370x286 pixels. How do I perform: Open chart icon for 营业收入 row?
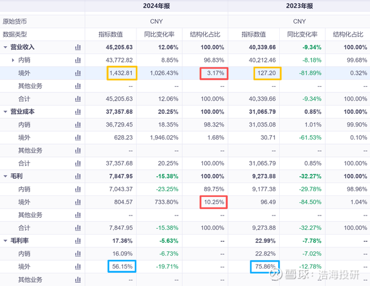(x=77, y=47)
